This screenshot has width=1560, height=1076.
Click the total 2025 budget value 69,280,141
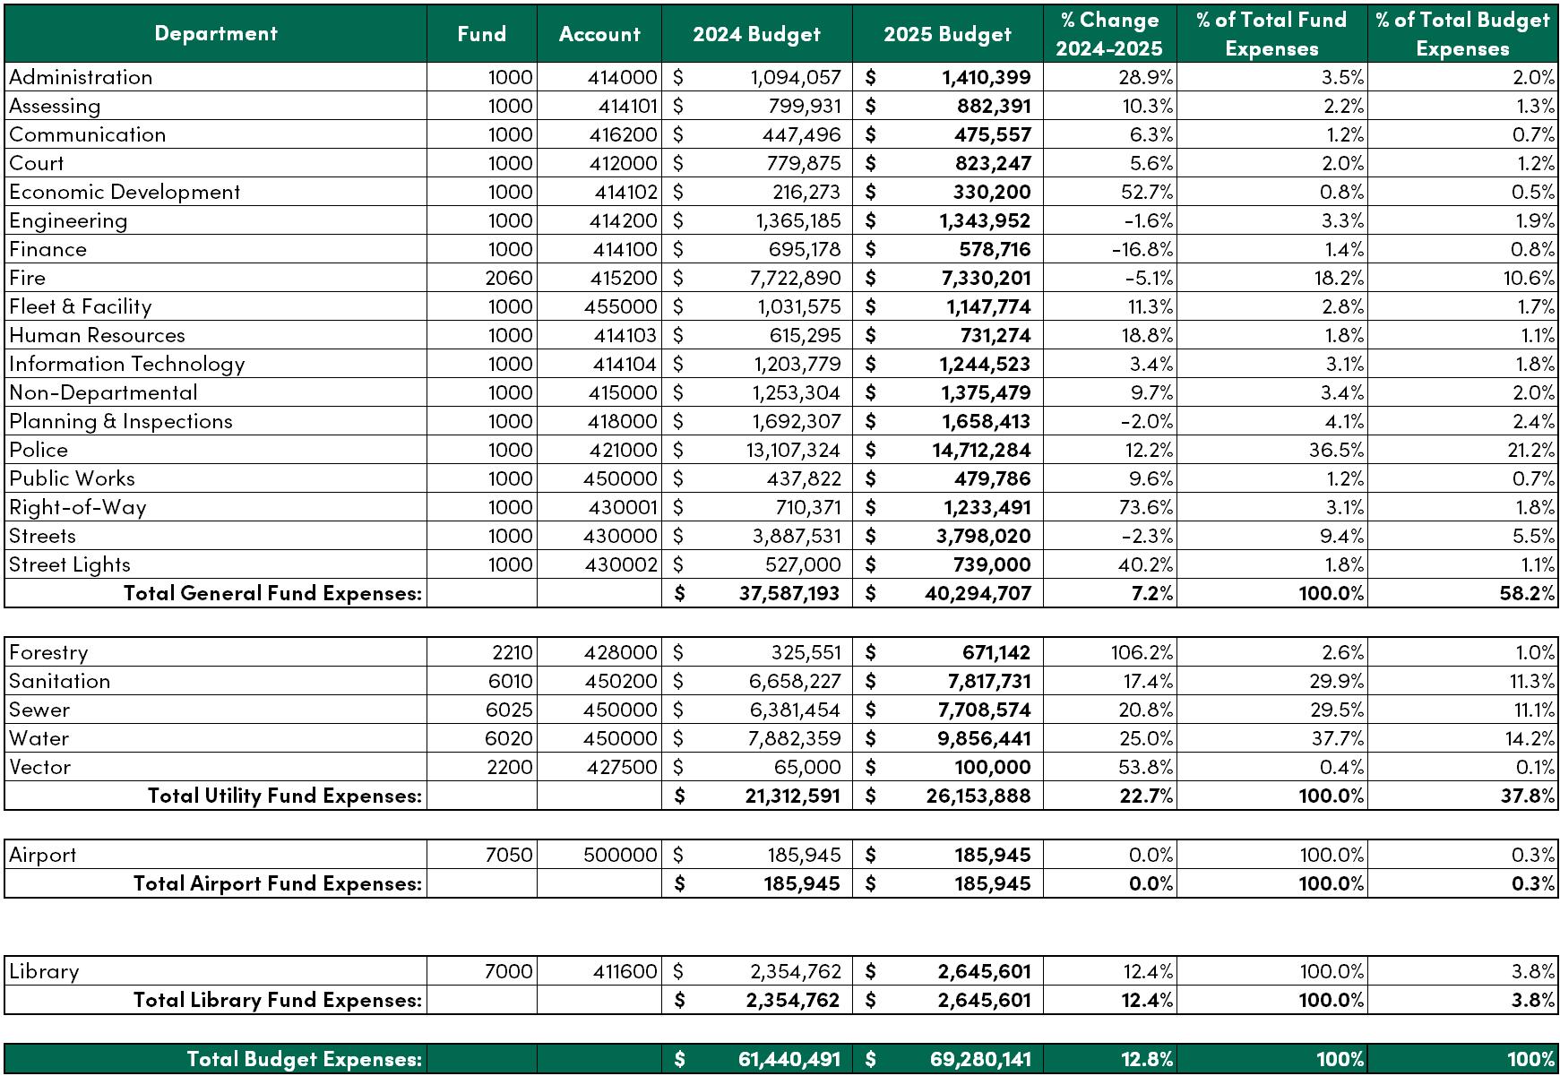click(x=980, y=1059)
